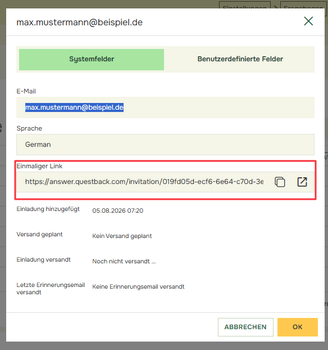This screenshot has width=328, height=350.
Task: Click Keine Erinnerungsemail versandt text
Action: coord(138,286)
